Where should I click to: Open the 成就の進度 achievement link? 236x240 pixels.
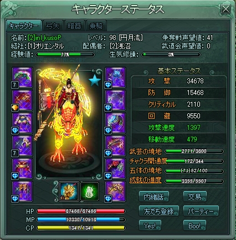[145, 180]
